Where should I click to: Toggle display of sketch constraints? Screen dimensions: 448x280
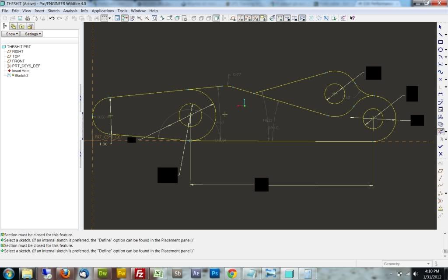pyautogui.click(x=287, y=18)
